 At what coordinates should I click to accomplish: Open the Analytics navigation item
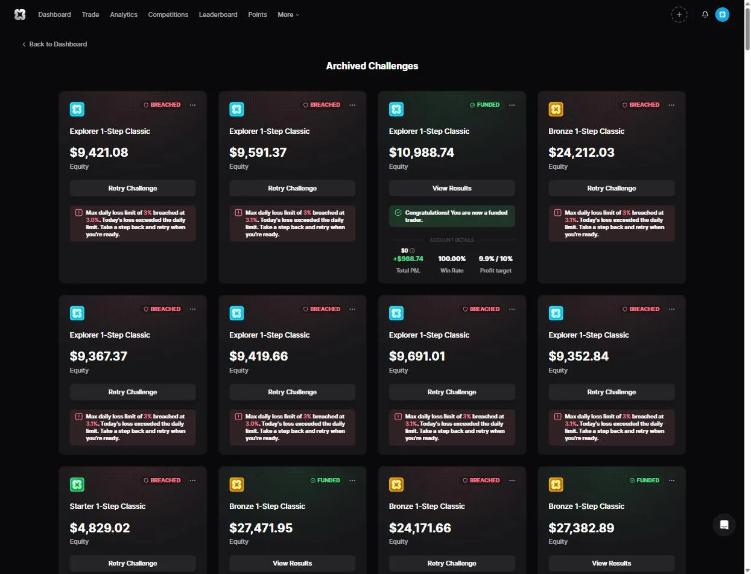click(124, 14)
